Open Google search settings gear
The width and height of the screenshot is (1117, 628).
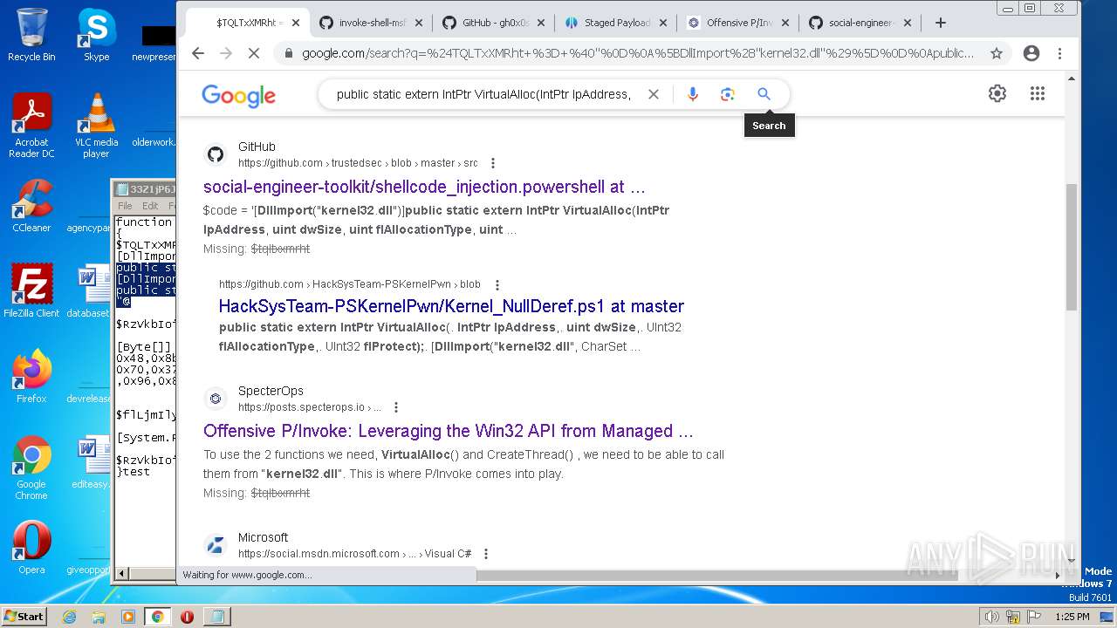[997, 93]
